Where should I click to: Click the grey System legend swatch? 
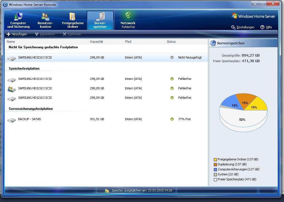215,175
